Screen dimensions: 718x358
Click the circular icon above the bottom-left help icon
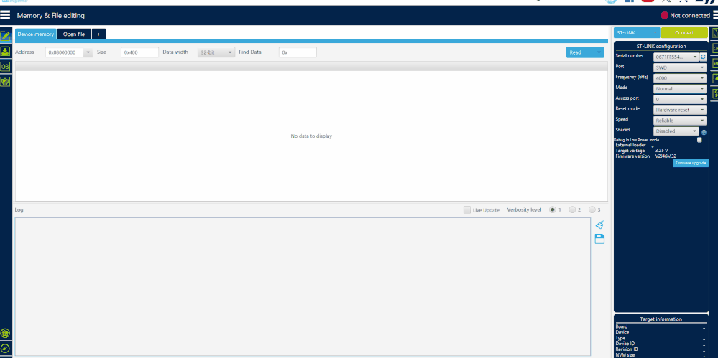coord(6,333)
